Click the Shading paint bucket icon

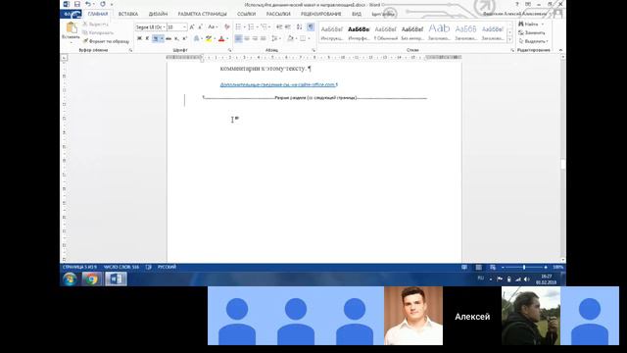pos(290,38)
